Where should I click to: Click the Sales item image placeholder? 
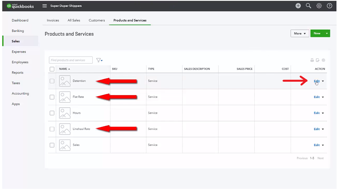coord(65,145)
